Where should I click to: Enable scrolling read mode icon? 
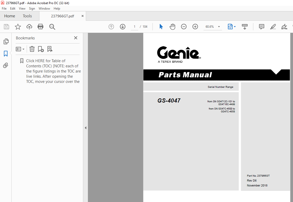pyautogui.click(x=245, y=27)
